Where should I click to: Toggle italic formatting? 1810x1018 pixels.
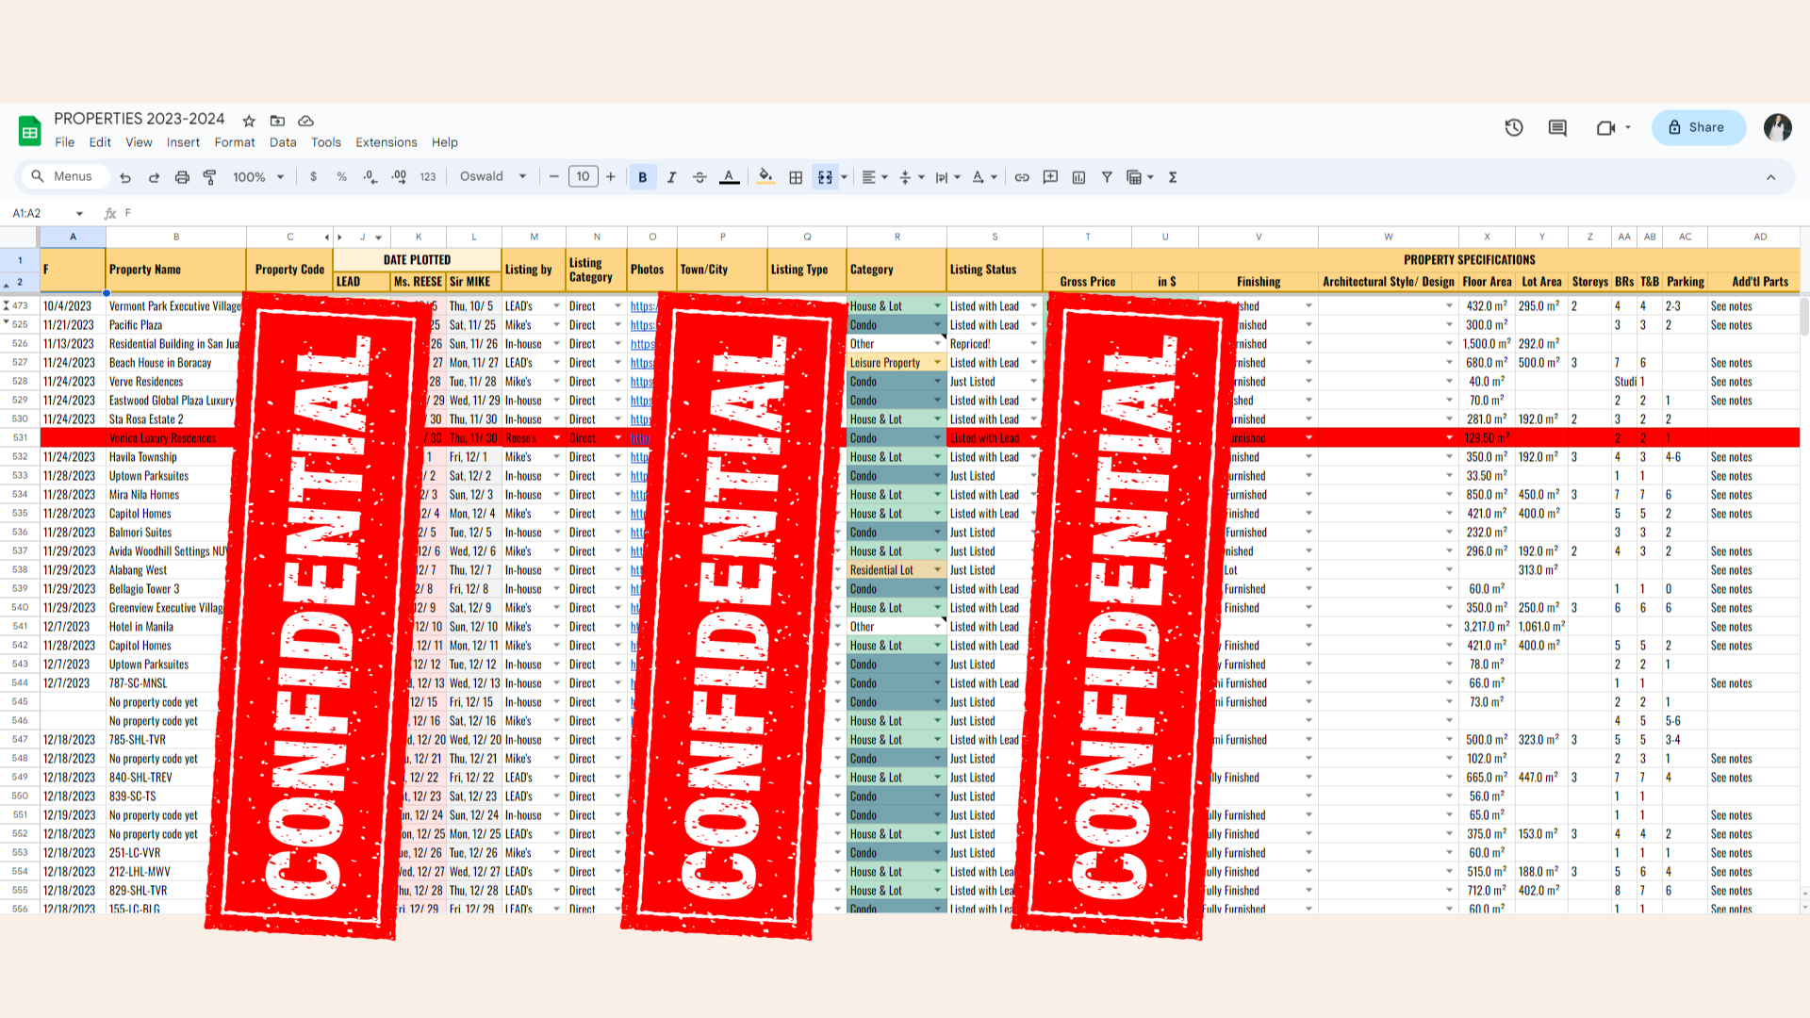671,177
